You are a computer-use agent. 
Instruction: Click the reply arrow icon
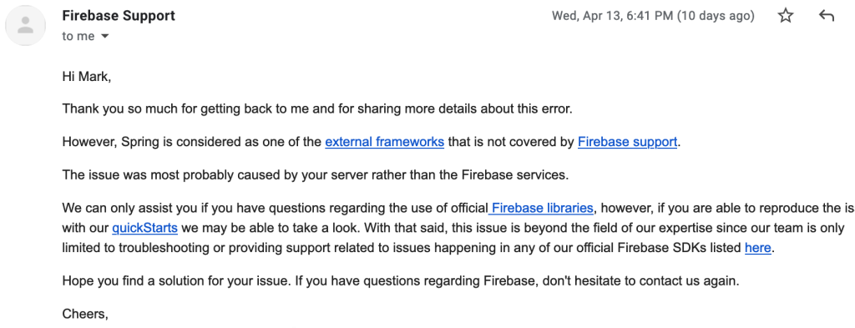tap(827, 16)
